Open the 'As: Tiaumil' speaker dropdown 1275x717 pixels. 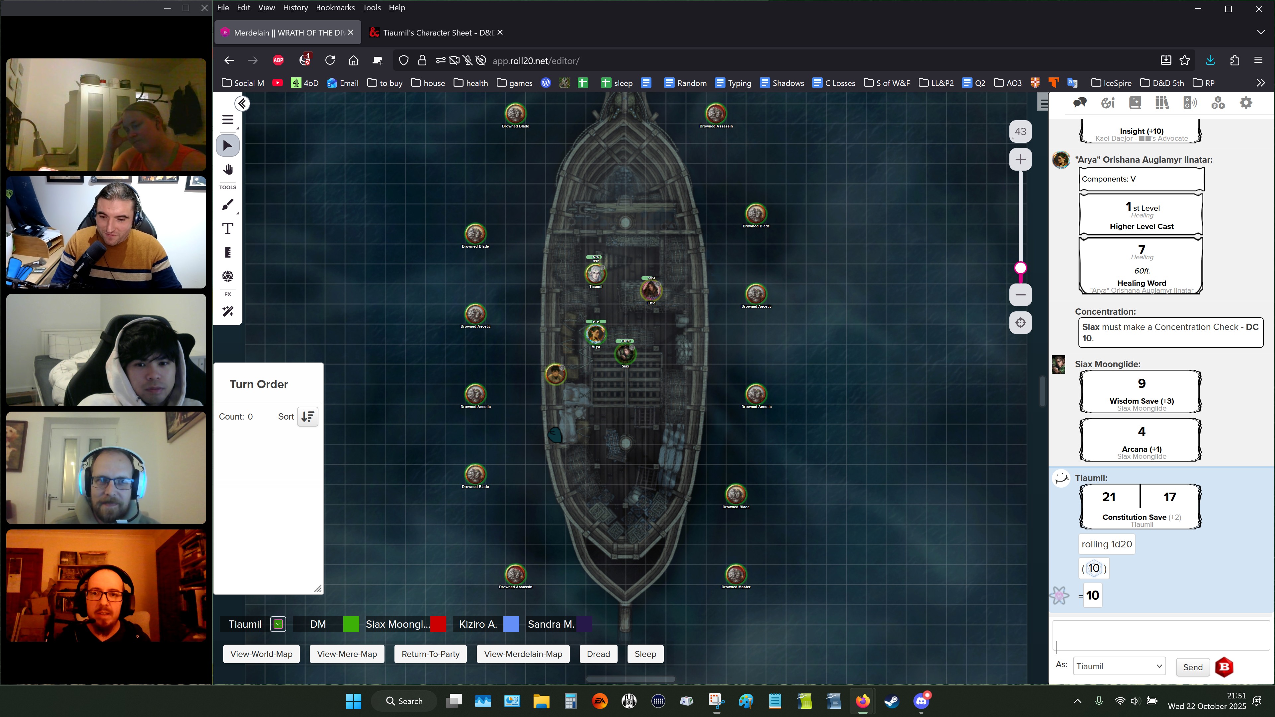click(1119, 667)
